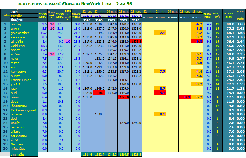Click the dod name in row 23
246x158 pixels.
coord(14,118)
